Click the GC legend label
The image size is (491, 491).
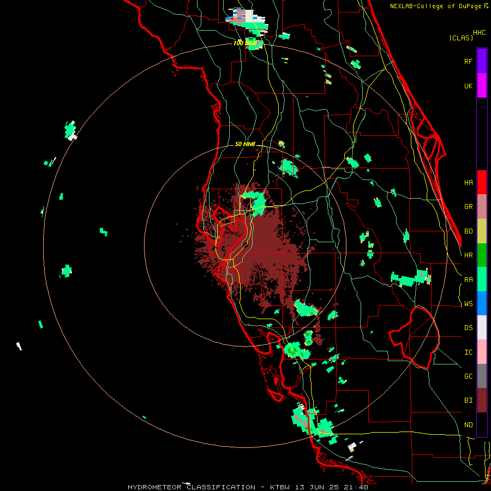coord(468,376)
